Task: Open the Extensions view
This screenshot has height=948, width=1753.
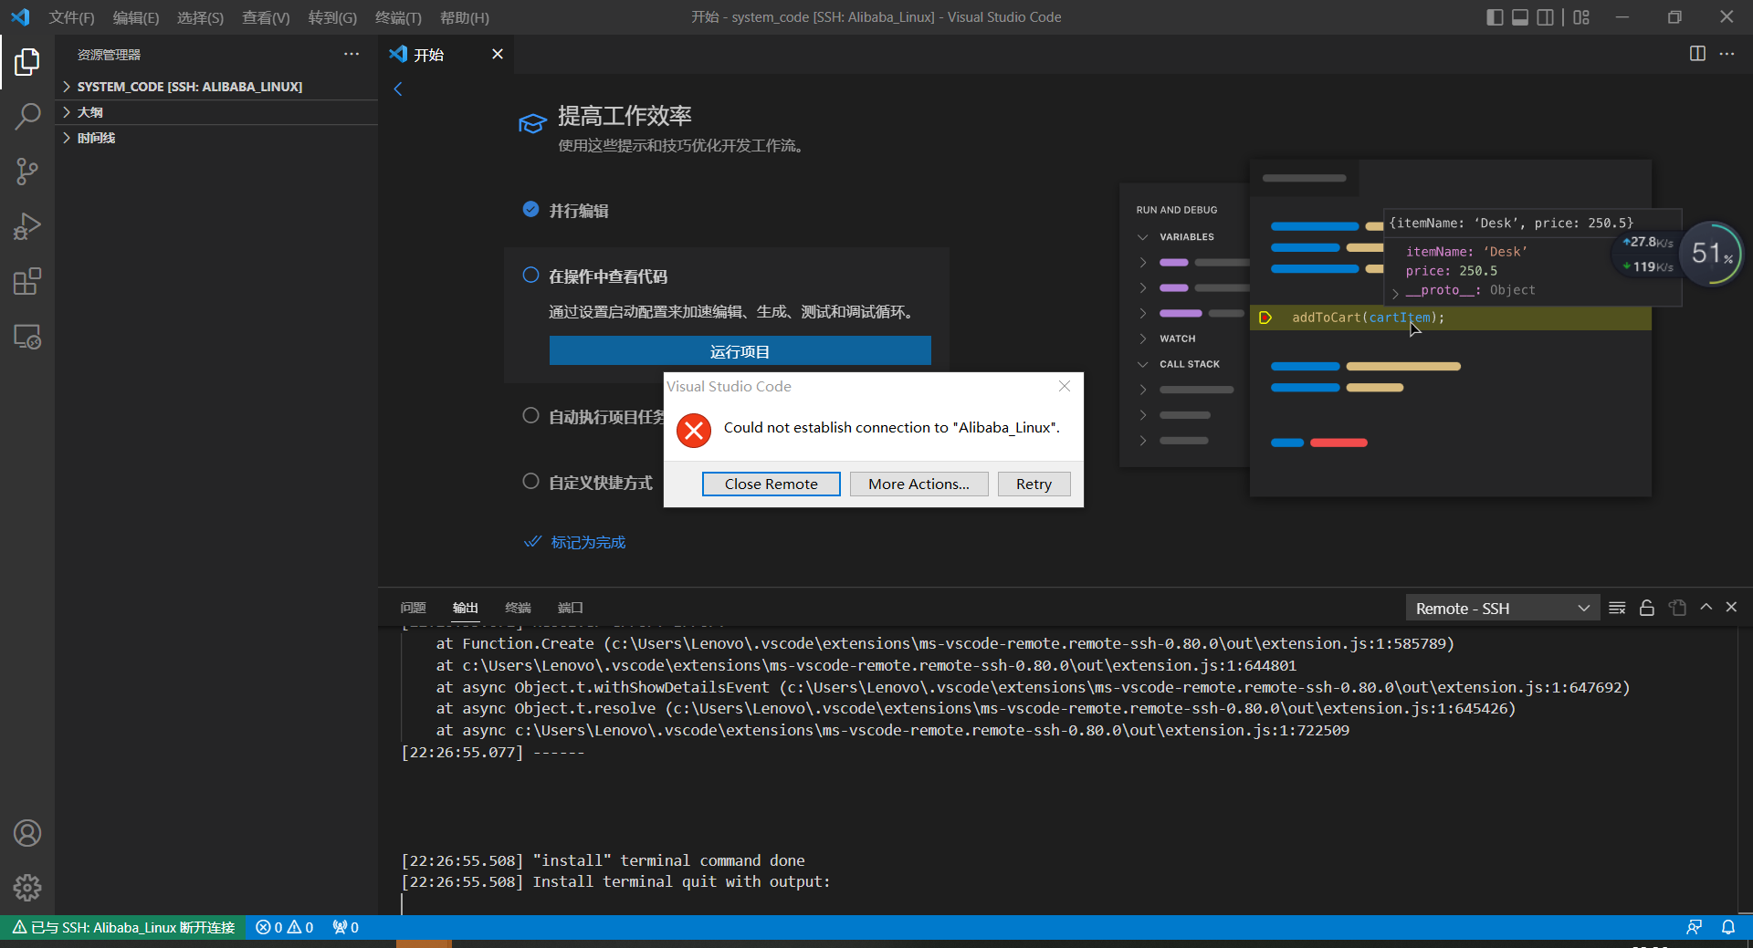Action: click(27, 281)
